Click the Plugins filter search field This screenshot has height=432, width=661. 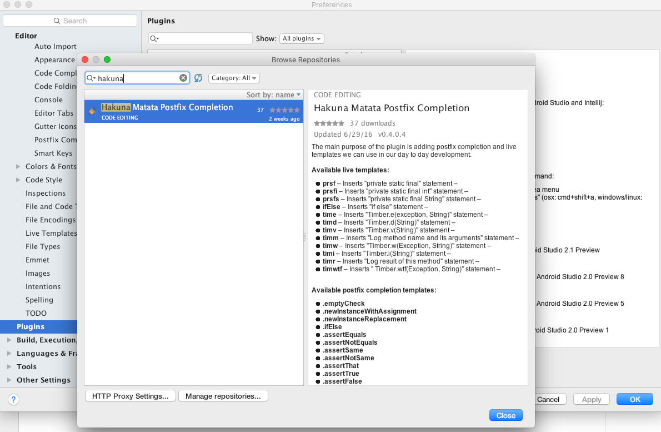pos(200,38)
